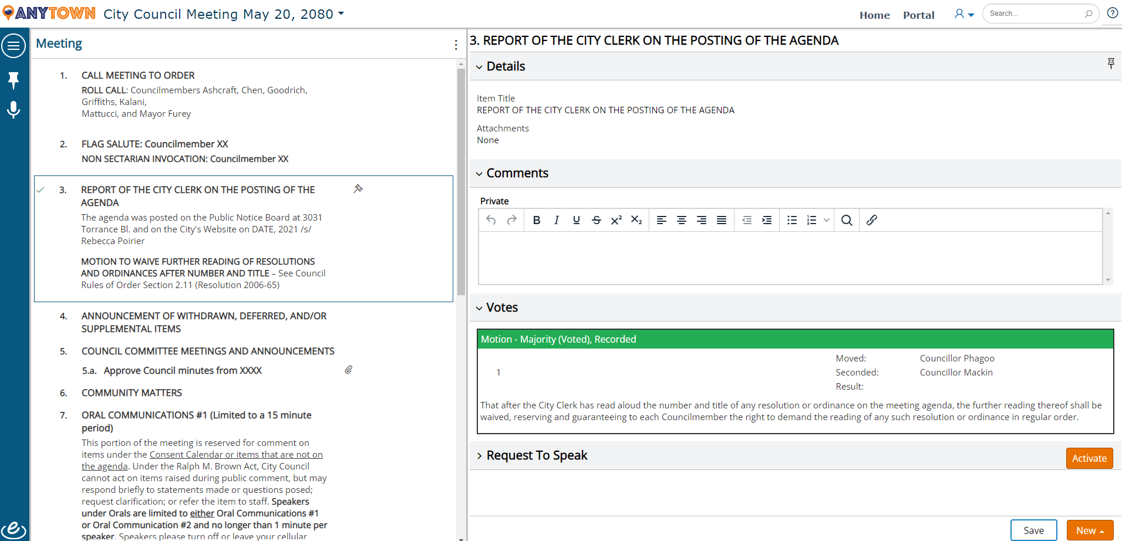This screenshot has height=541, width=1122.
Task: Increase indent in comment editor
Action: click(767, 220)
